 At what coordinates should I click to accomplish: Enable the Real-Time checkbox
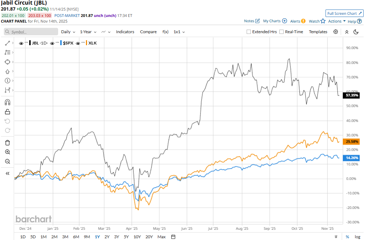coord(282,32)
